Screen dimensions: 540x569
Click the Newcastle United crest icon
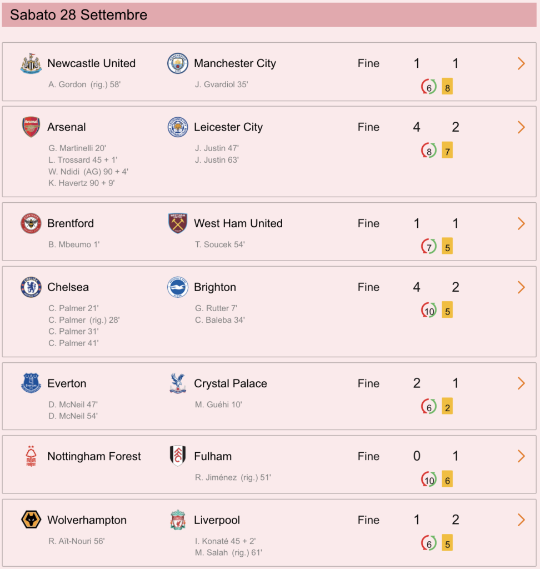pyautogui.click(x=31, y=63)
